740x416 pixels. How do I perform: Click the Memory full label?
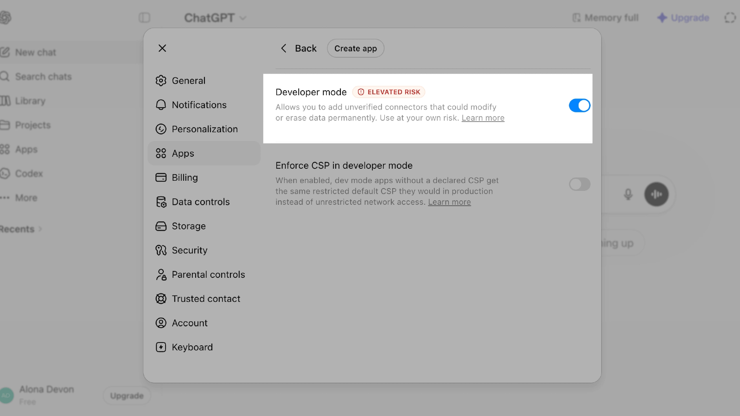coord(611,18)
